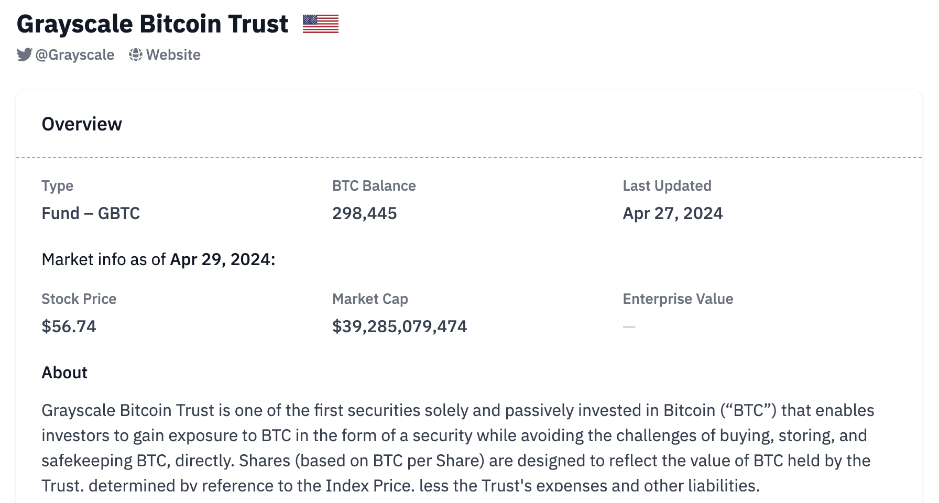The height and width of the screenshot is (503, 939).
Task: Click the globe icon beside Website
Action: click(136, 54)
